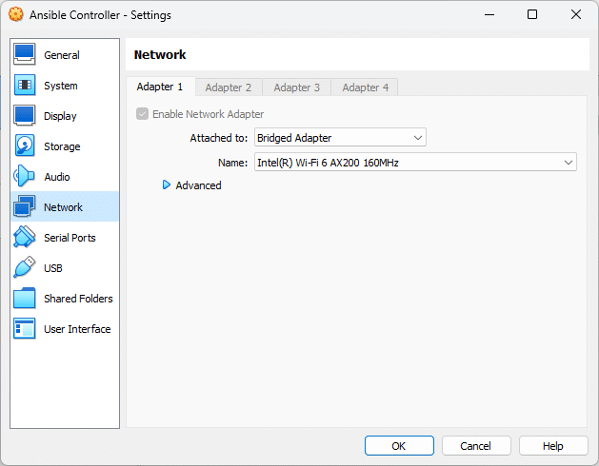Screen dimensions: 599x466
Task: Select the Storage disk icon
Action: 25,146
